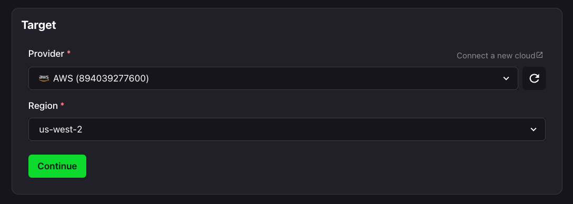573x204 pixels.
Task: Click the red asterisk next to Provider
Action: point(69,53)
